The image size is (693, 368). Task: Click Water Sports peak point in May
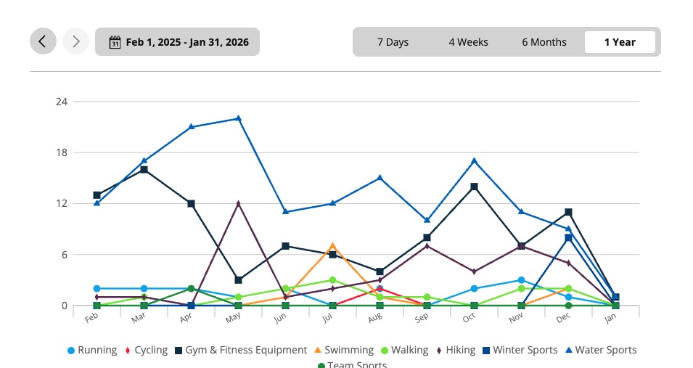click(x=238, y=118)
